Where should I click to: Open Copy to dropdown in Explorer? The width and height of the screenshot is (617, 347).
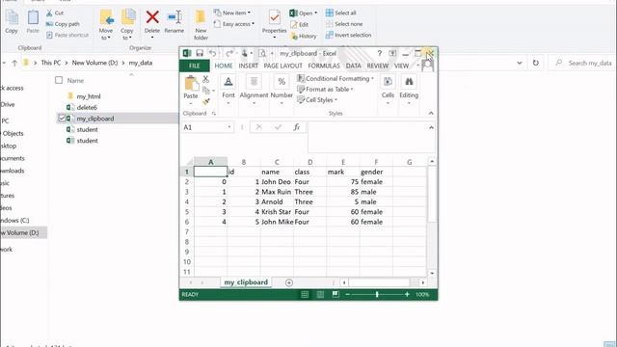(126, 35)
